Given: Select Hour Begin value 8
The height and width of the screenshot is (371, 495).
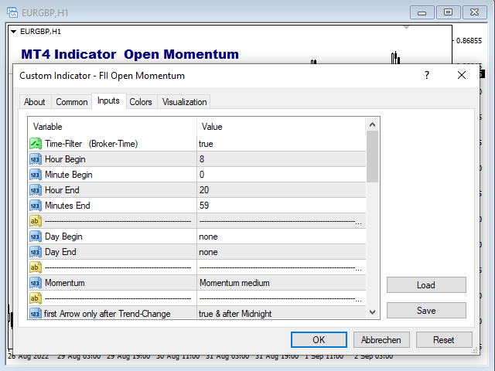Looking at the screenshot, I should pyautogui.click(x=202, y=159).
